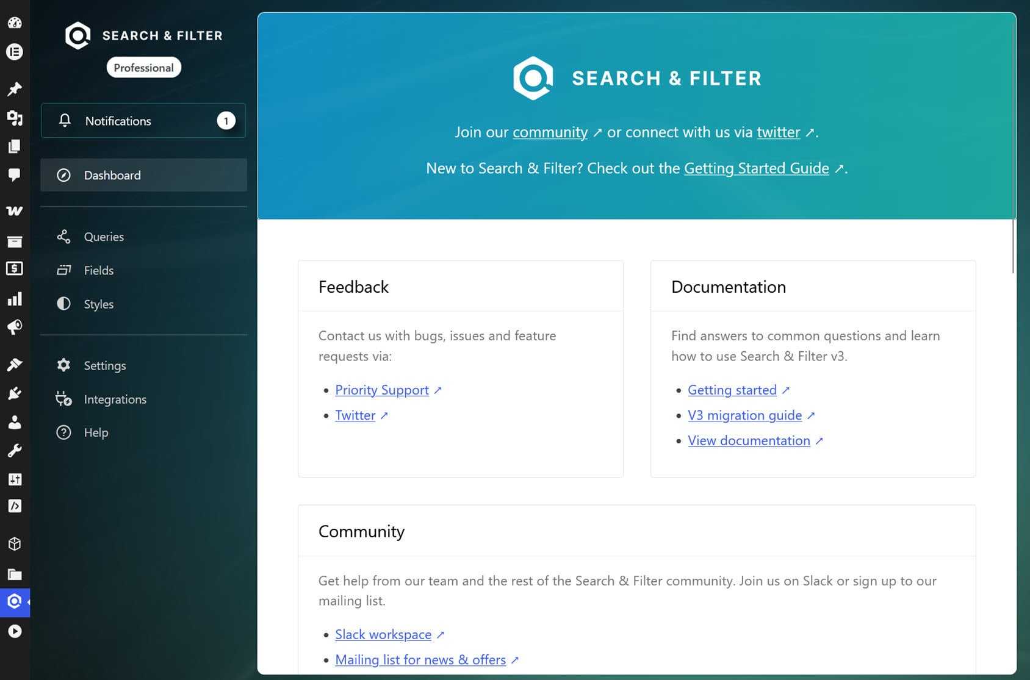Open the Priority Support link
The height and width of the screenshot is (680, 1030).
pyautogui.click(x=382, y=390)
